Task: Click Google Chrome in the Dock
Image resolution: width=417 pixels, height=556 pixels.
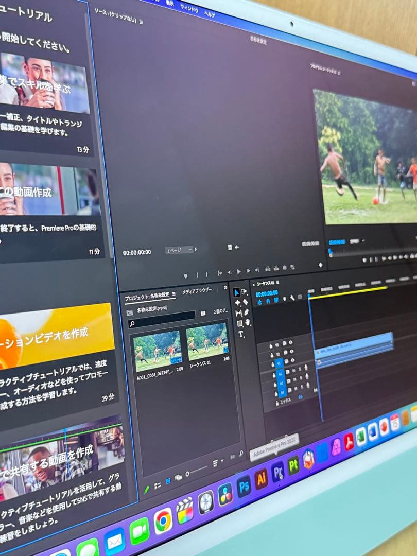Action: pos(163,520)
